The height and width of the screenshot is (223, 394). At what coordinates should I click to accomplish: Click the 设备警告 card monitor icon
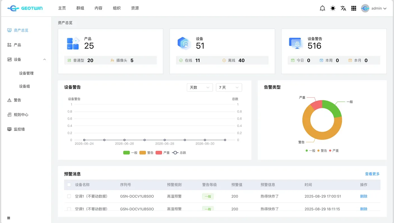coord(296,43)
